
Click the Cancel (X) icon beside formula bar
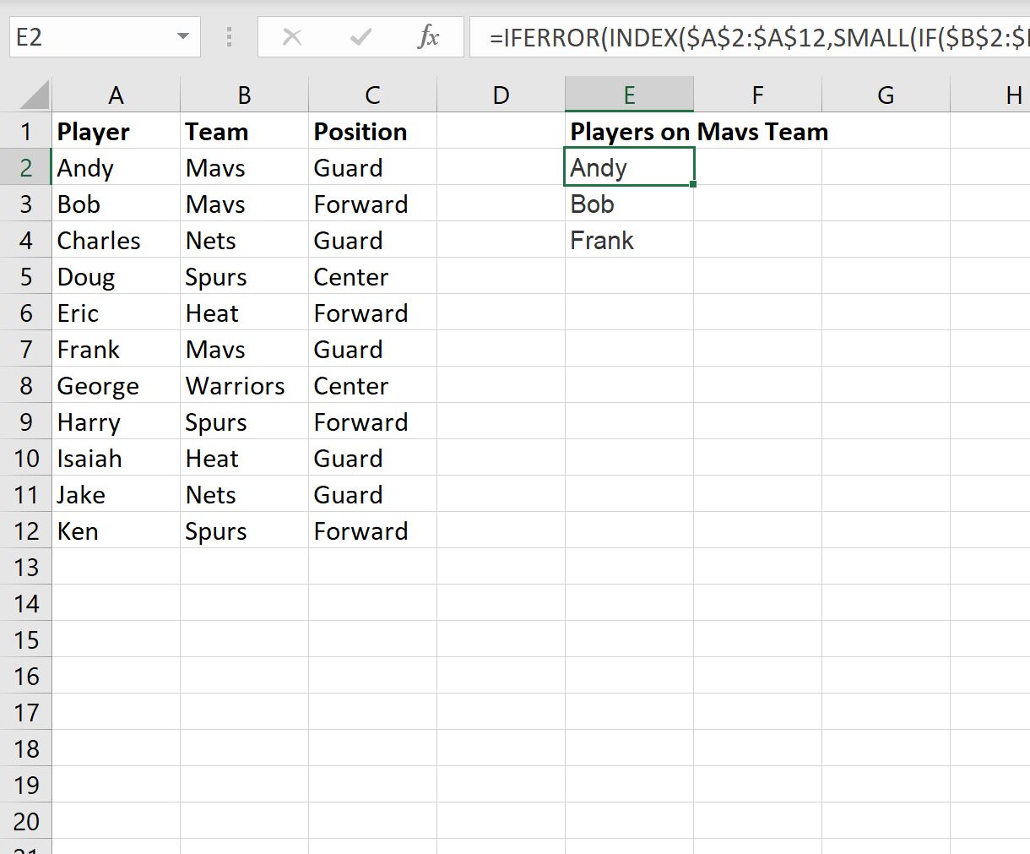(291, 37)
